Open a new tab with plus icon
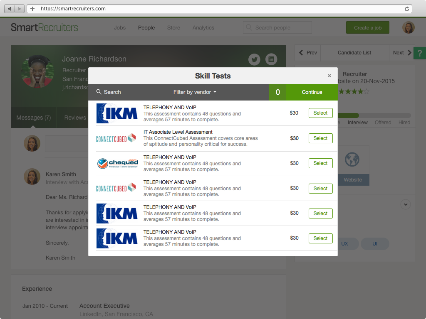 pos(32,9)
